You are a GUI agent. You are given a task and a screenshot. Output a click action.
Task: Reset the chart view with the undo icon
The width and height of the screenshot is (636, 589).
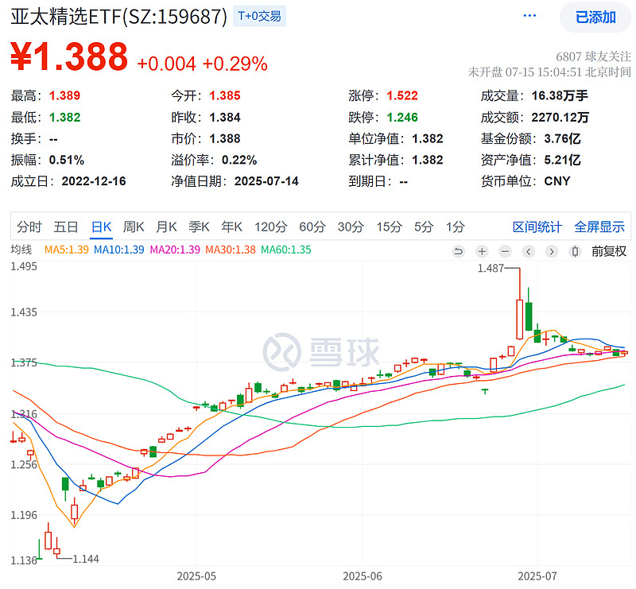tap(459, 251)
